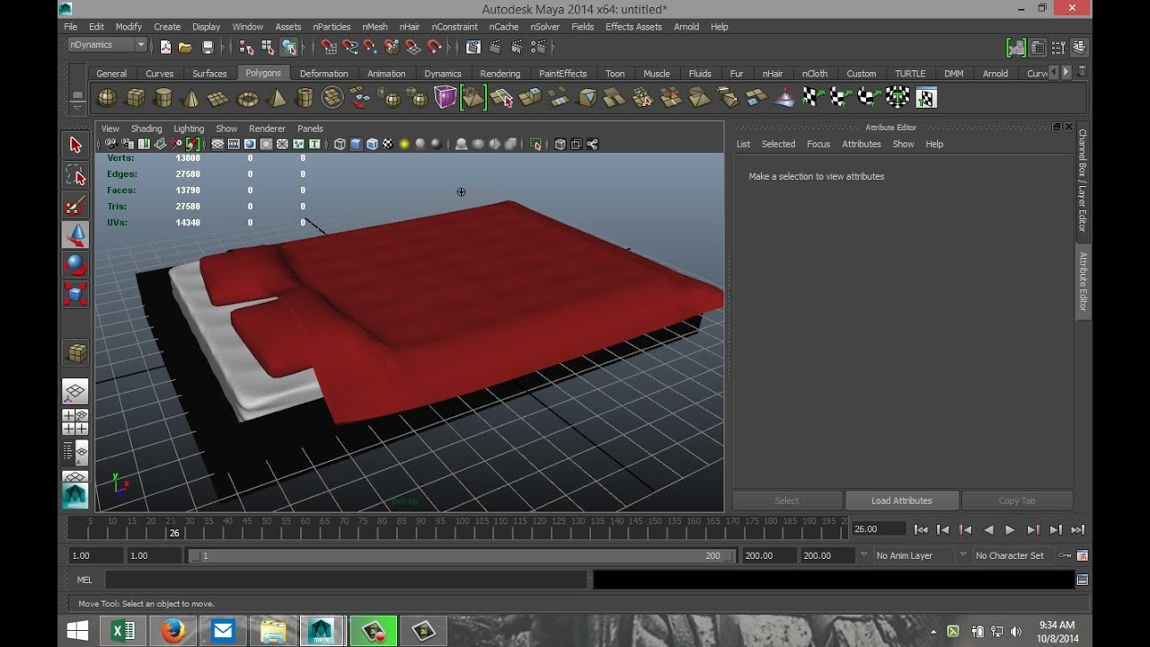Image resolution: width=1150 pixels, height=647 pixels.
Task: Play the animation forward
Action: 1010,530
